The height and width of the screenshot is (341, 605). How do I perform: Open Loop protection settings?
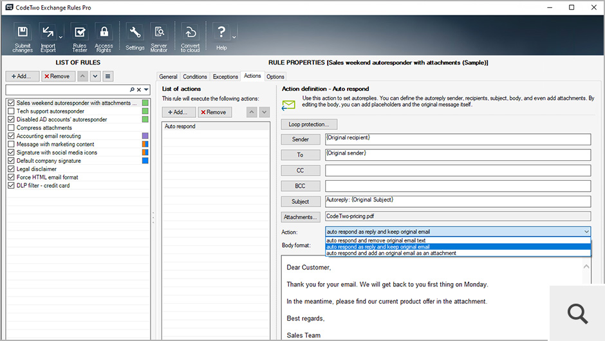[309, 124]
